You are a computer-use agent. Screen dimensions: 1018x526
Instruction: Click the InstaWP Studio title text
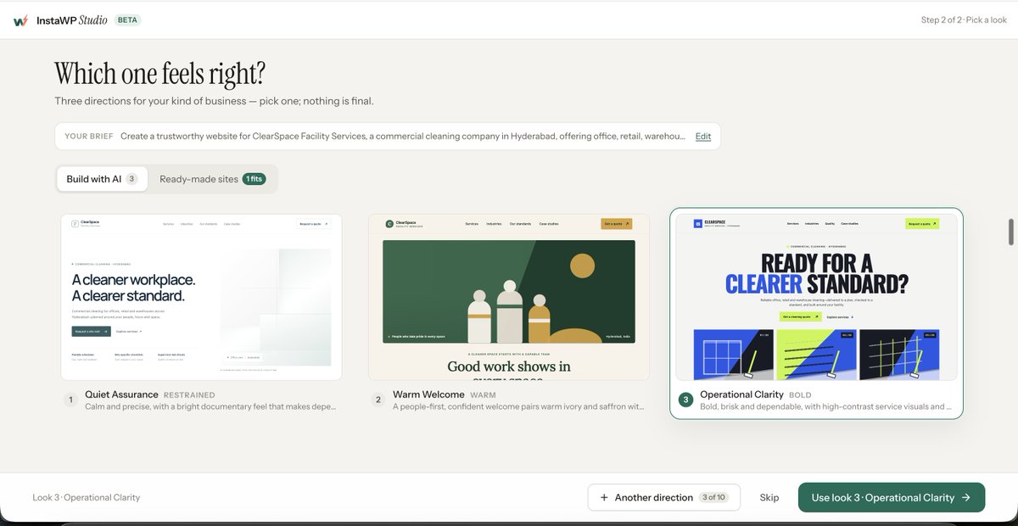click(72, 20)
